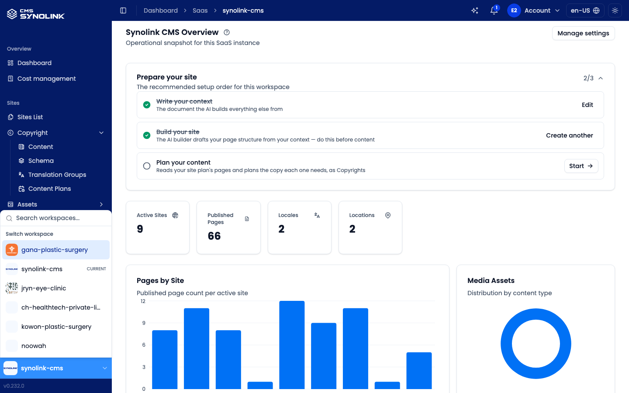Click the Saas breadcrumb link
Viewport: 629px width, 393px height.
(200, 10)
